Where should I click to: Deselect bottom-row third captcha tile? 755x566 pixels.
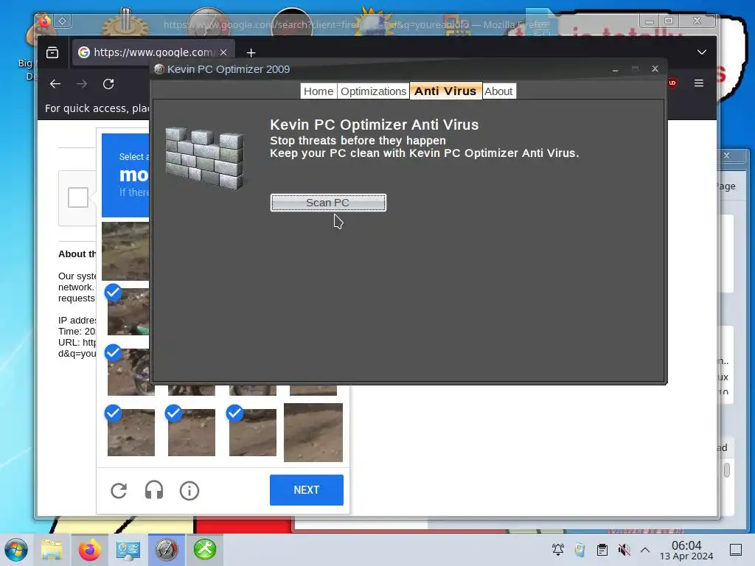[x=253, y=432]
